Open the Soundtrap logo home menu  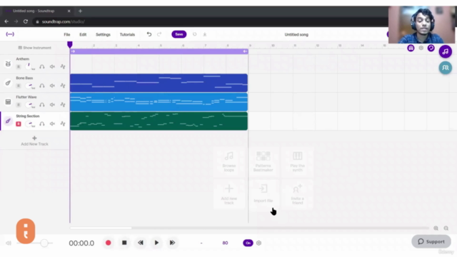[10, 34]
